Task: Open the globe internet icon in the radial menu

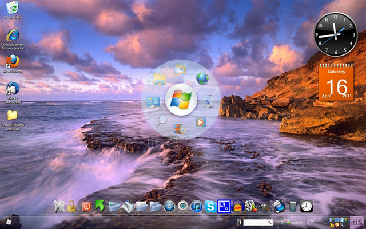Action: point(202,78)
